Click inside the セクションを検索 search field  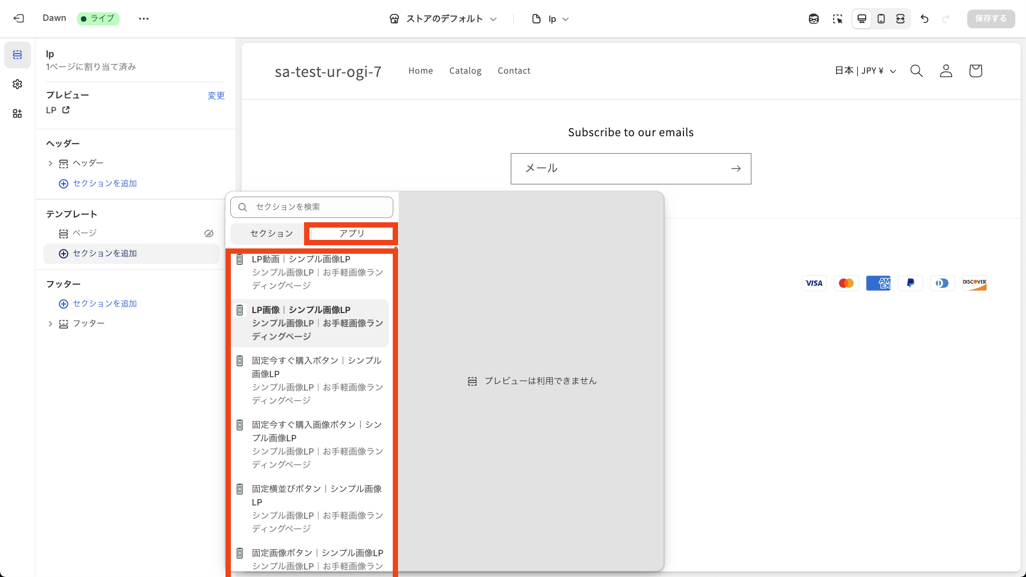pos(312,207)
